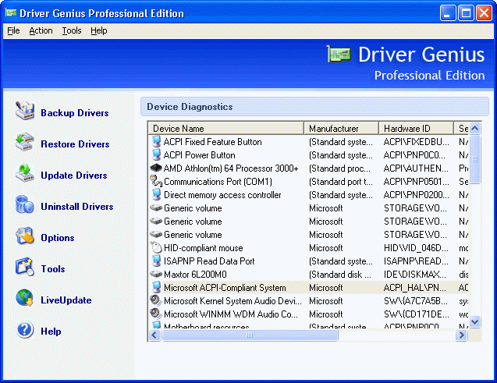The height and width of the screenshot is (383, 497).
Task: Click the icon beside ACPI Fixed Feature Button
Action: pos(156,142)
